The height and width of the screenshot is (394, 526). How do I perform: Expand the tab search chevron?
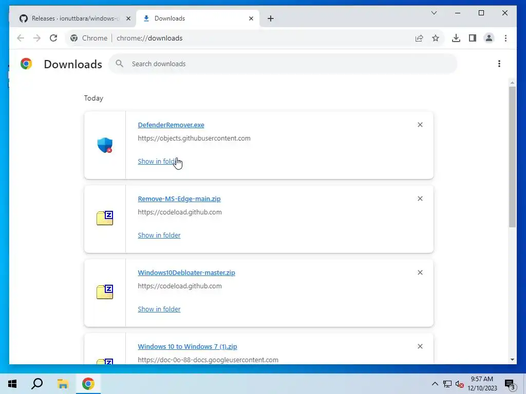point(434,13)
